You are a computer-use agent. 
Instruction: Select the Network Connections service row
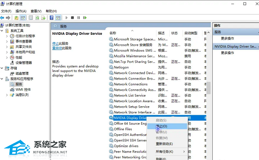click(158, 84)
